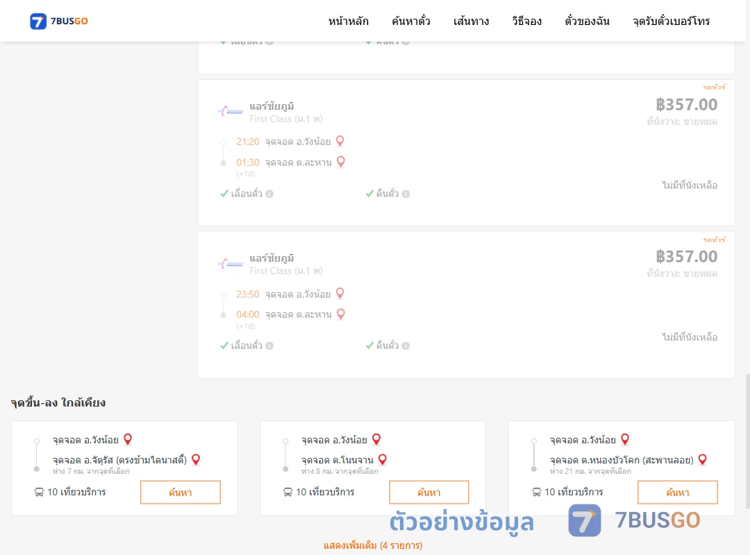Click the แอร์ชัยภูมิ operator logo of the 21:20 trip

(x=231, y=112)
